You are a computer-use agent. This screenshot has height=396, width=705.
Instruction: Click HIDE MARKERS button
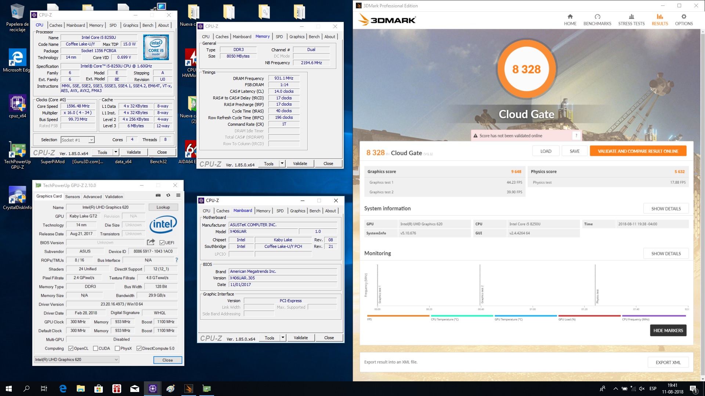(668, 330)
